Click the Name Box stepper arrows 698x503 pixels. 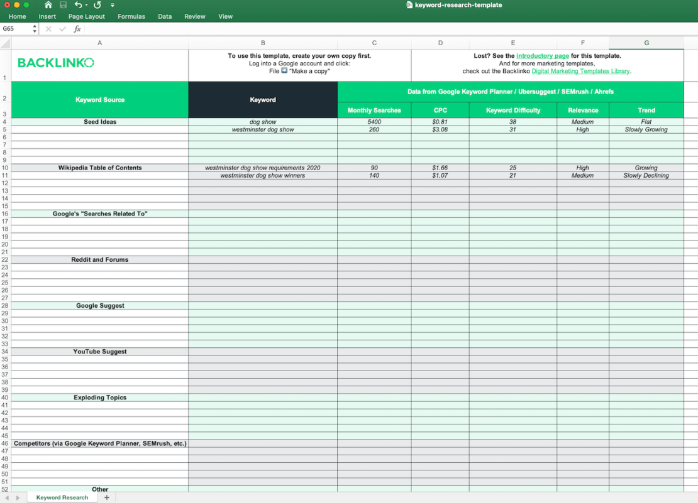point(36,28)
